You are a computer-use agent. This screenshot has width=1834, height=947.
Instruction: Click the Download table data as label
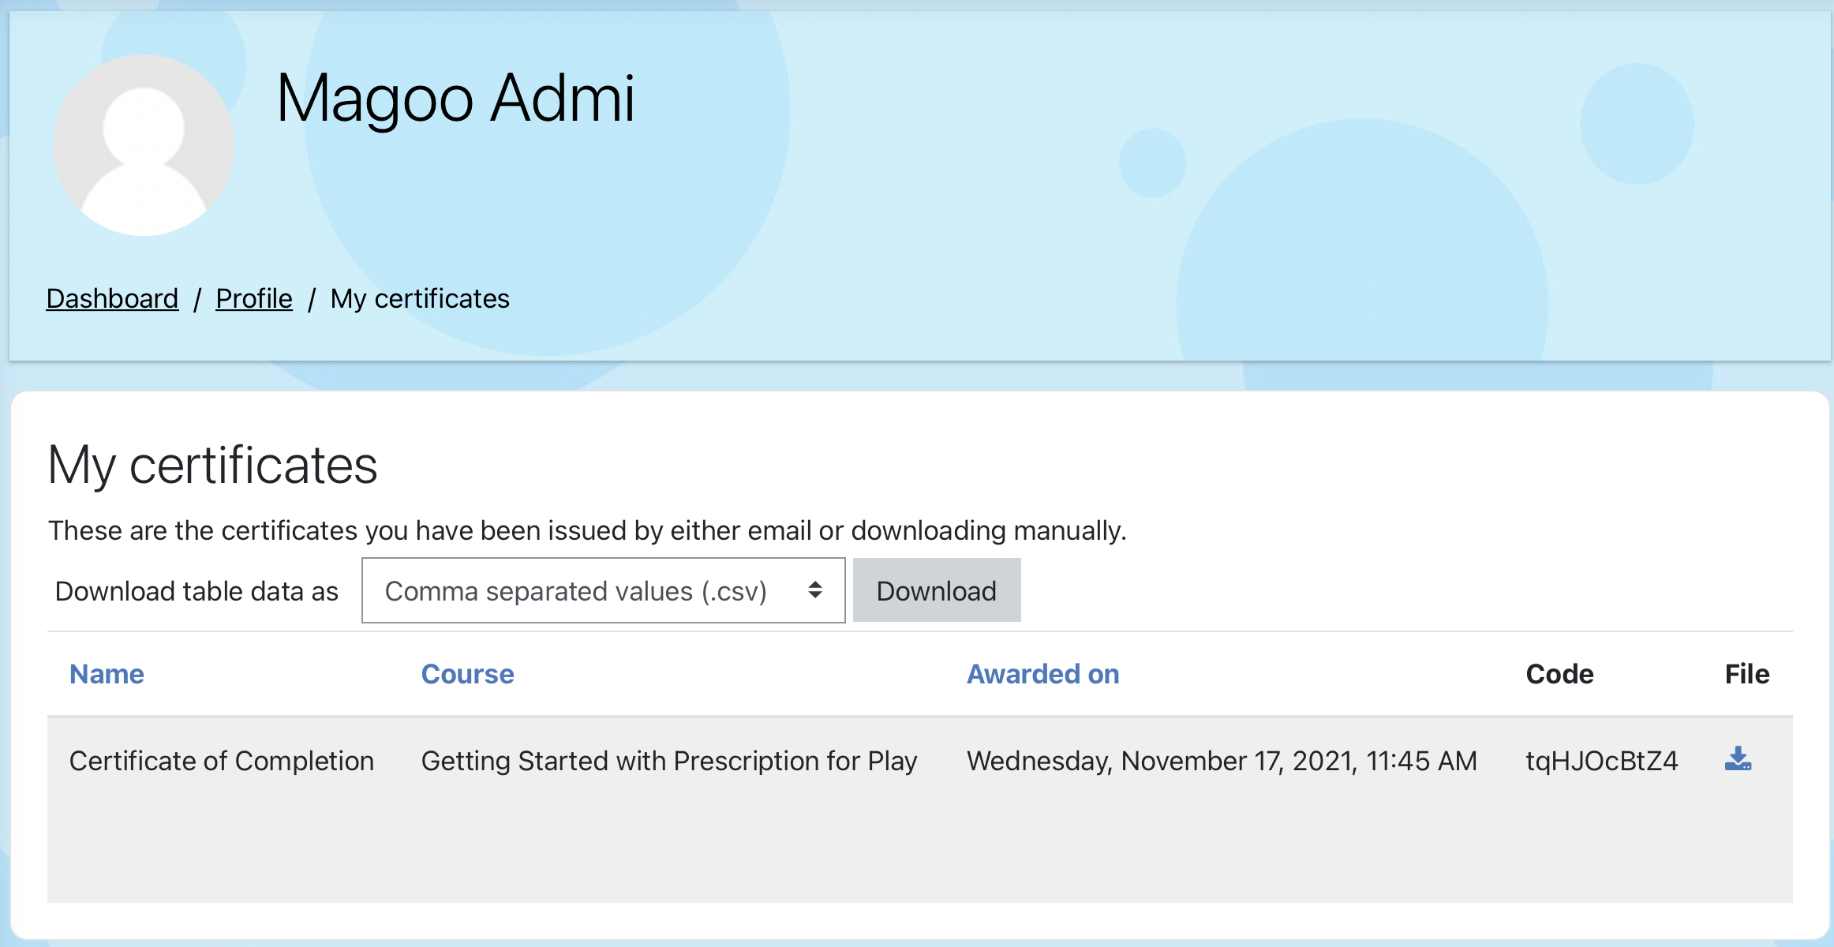point(196,591)
